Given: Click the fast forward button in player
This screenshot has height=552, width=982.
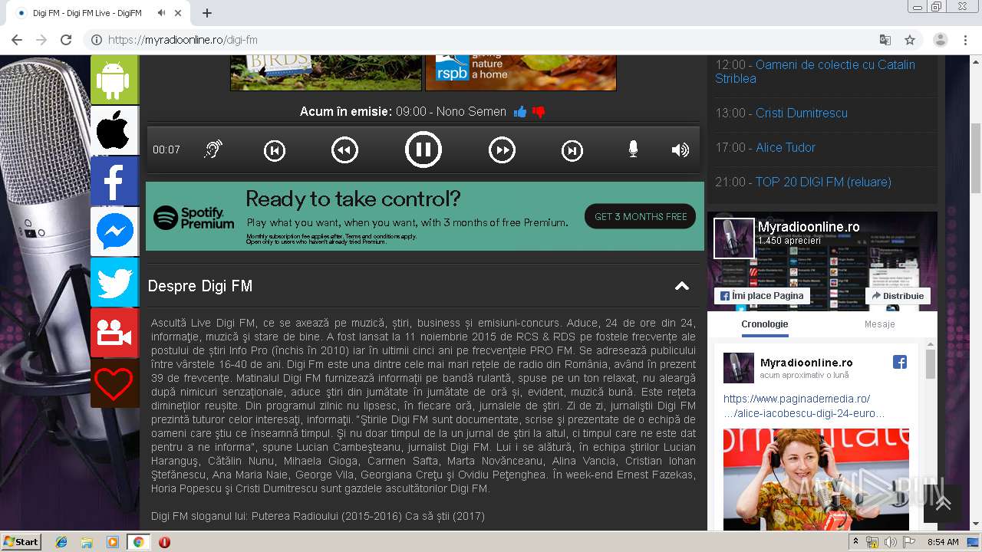Looking at the screenshot, I should pyautogui.click(x=503, y=149).
